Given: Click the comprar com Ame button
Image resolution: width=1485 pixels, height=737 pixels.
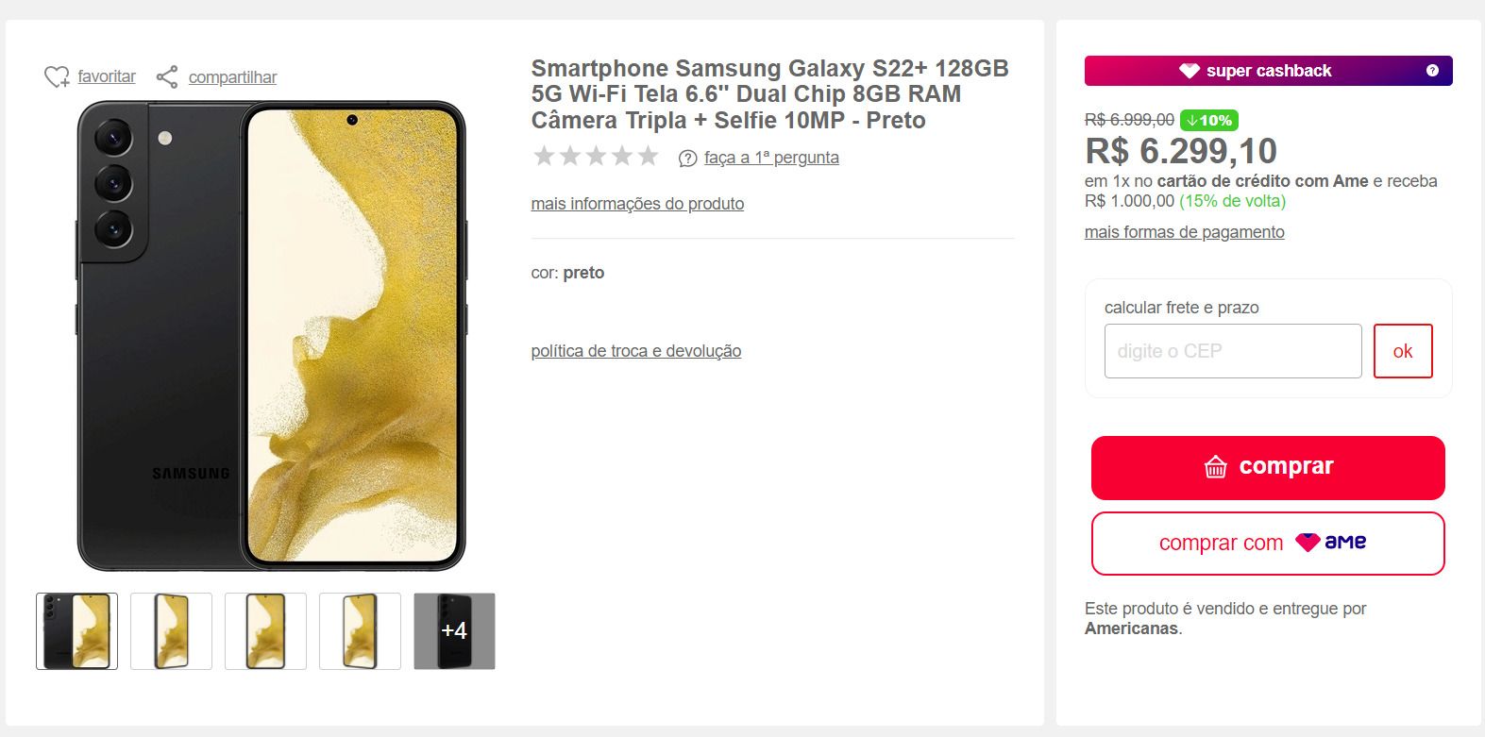Looking at the screenshot, I should pyautogui.click(x=1268, y=544).
